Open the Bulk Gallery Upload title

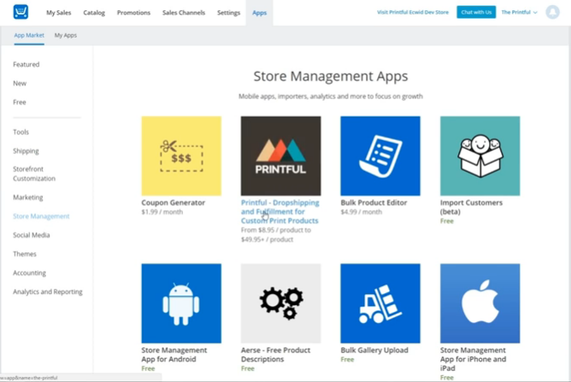[374, 350]
